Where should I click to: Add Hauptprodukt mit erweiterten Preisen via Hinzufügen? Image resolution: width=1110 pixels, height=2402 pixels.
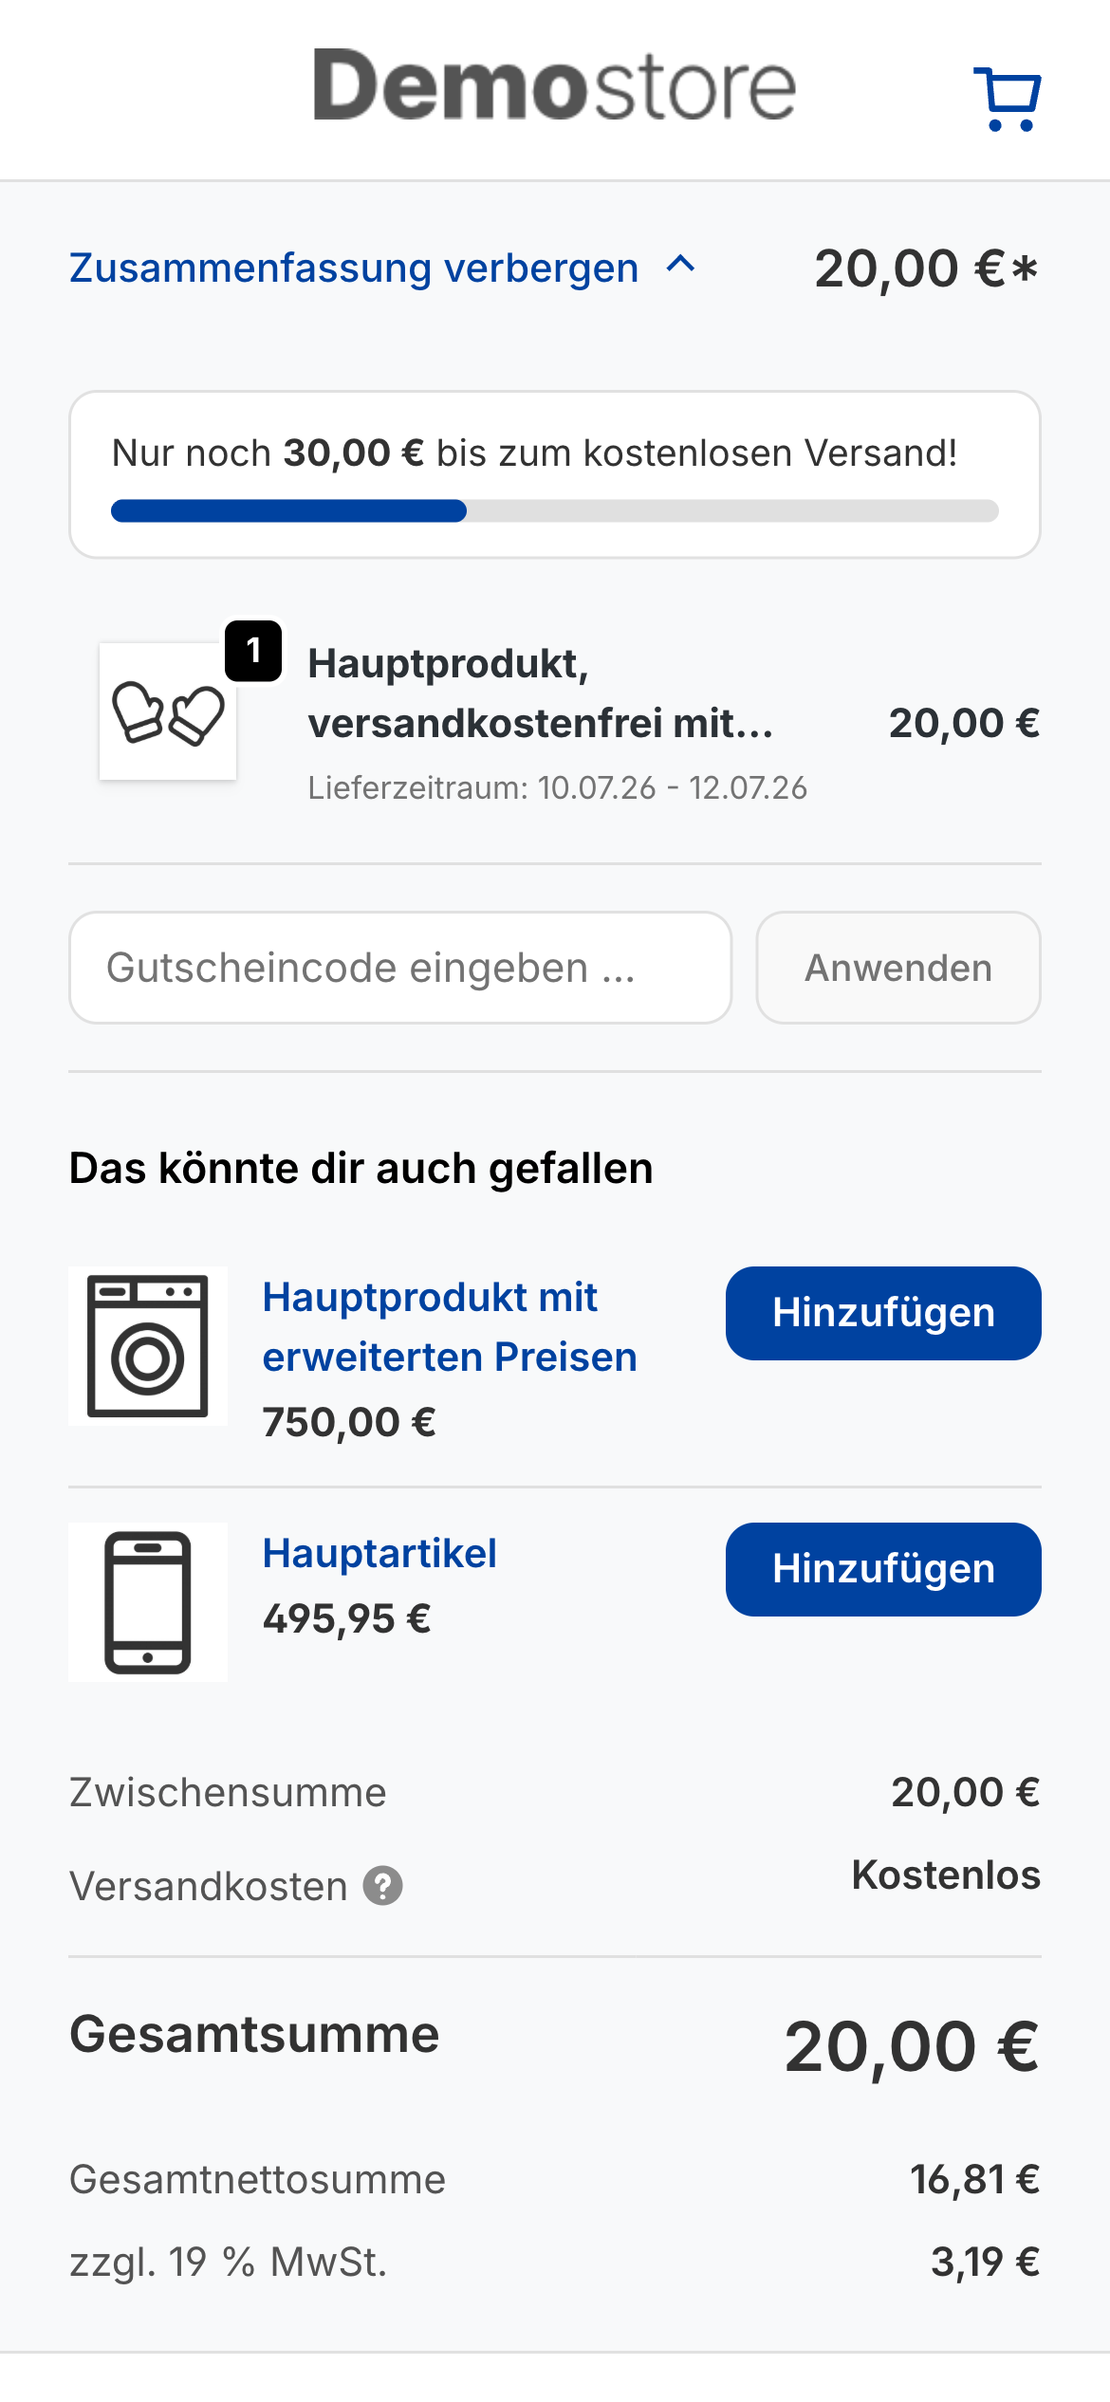tap(883, 1313)
